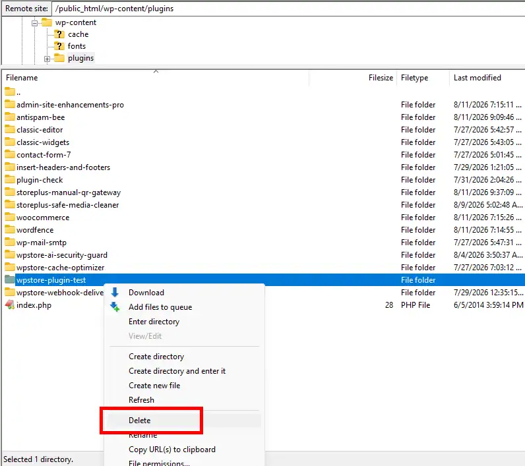This screenshot has width=525, height=466.
Task: Choose Download from the context menu
Action: click(146, 293)
